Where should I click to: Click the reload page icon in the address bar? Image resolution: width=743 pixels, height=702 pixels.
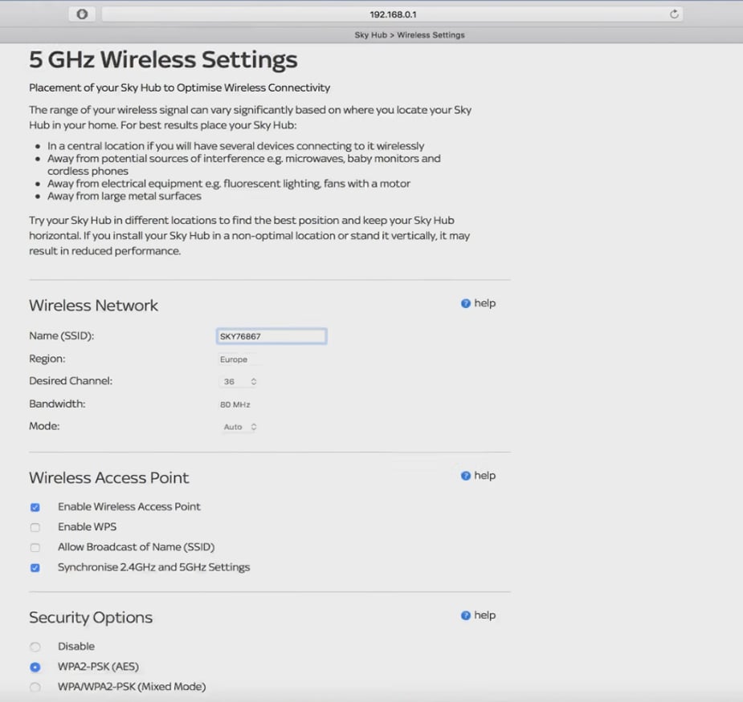coord(674,14)
